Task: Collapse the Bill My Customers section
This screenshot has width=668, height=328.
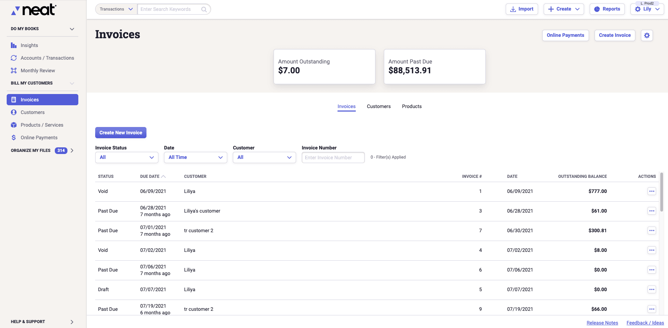Action: pyautogui.click(x=72, y=83)
